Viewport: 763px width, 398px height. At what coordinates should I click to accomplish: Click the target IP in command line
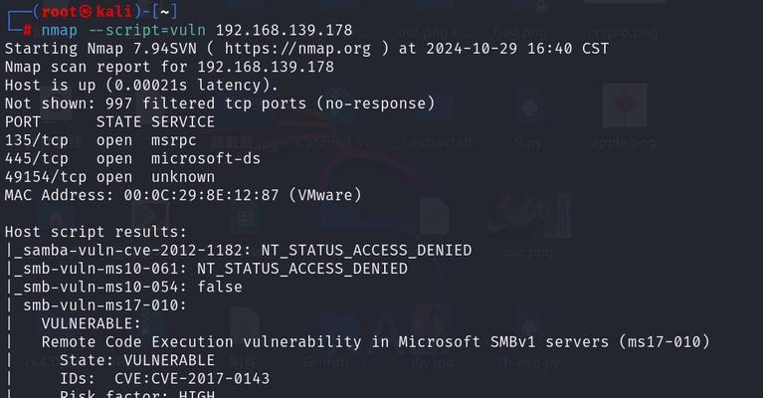pos(284,30)
